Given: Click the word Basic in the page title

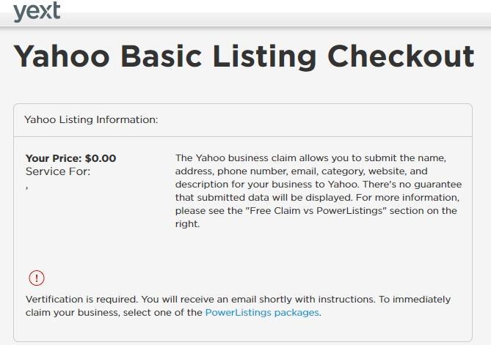Looking at the screenshot, I should pos(161,56).
